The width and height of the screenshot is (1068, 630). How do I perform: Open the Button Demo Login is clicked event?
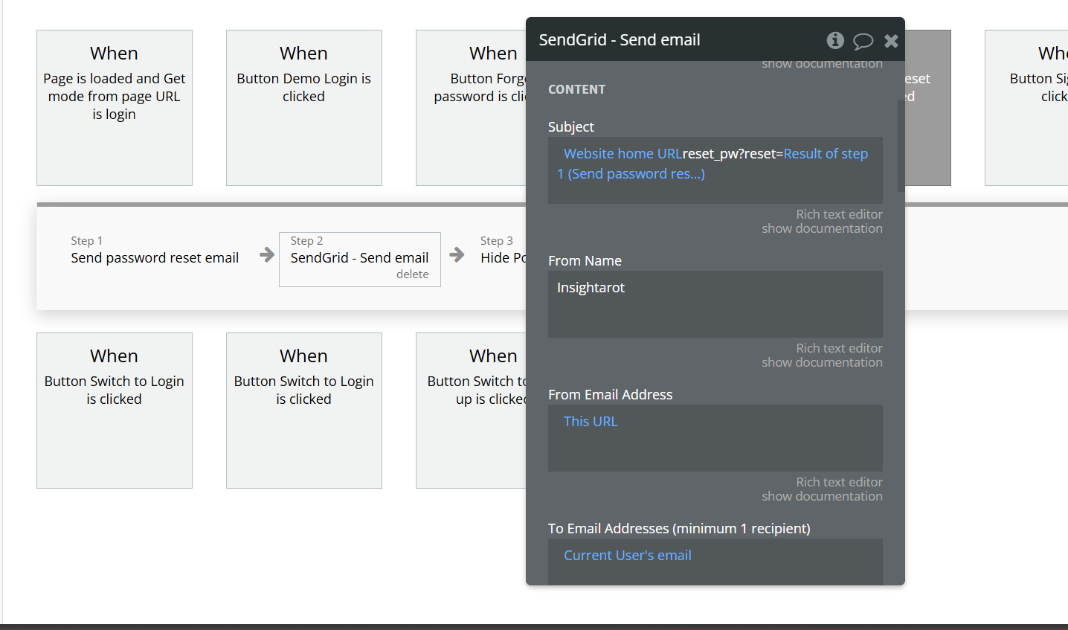(303, 108)
